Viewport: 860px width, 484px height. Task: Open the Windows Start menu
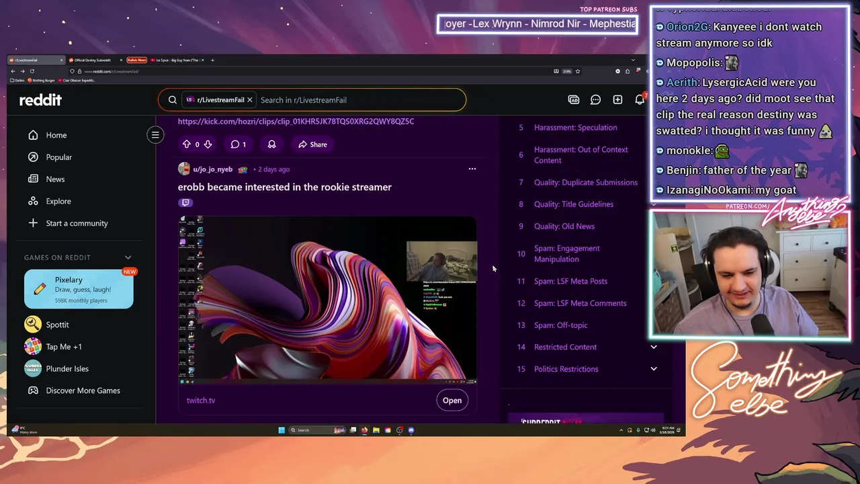click(x=282, y=430)
